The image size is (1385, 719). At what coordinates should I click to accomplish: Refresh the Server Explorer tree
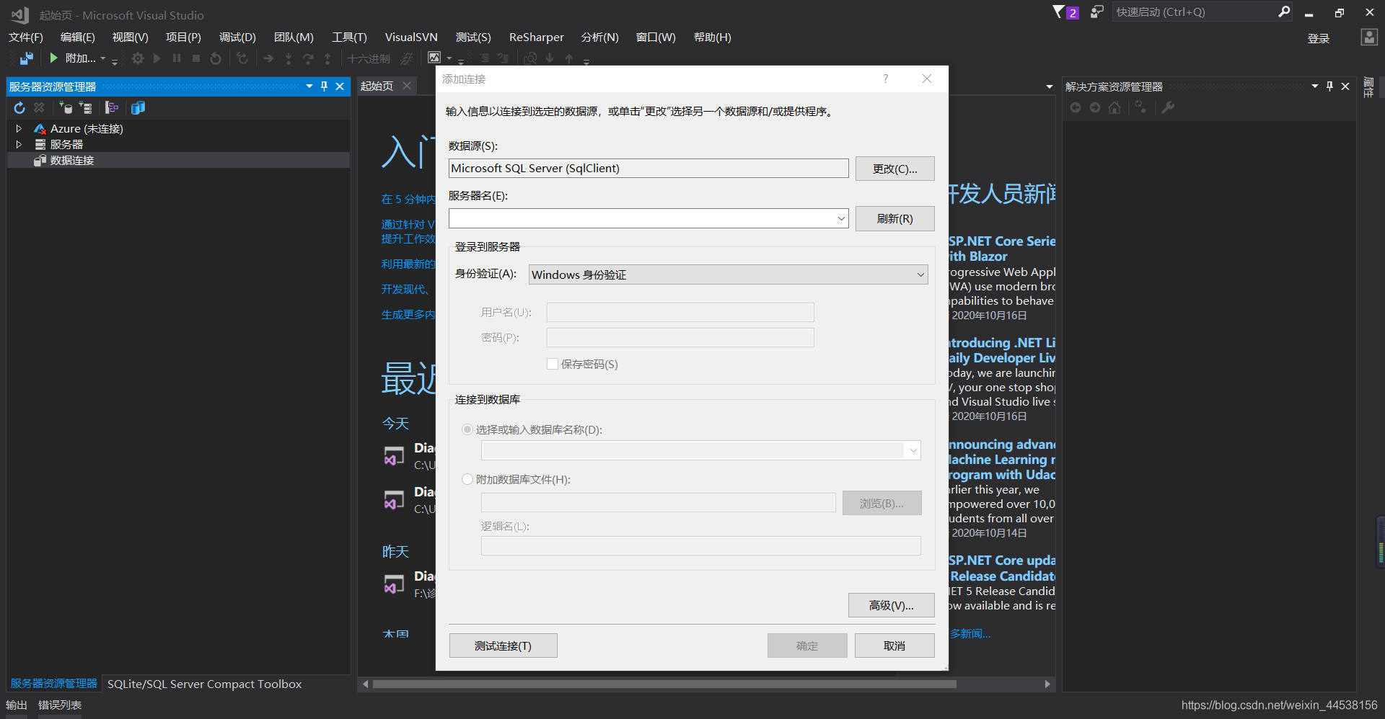tap(19, 107)
